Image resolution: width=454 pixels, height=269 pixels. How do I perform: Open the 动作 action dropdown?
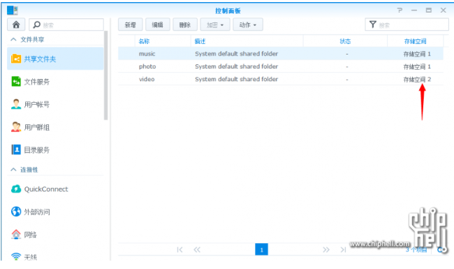[x=248, y=24]
